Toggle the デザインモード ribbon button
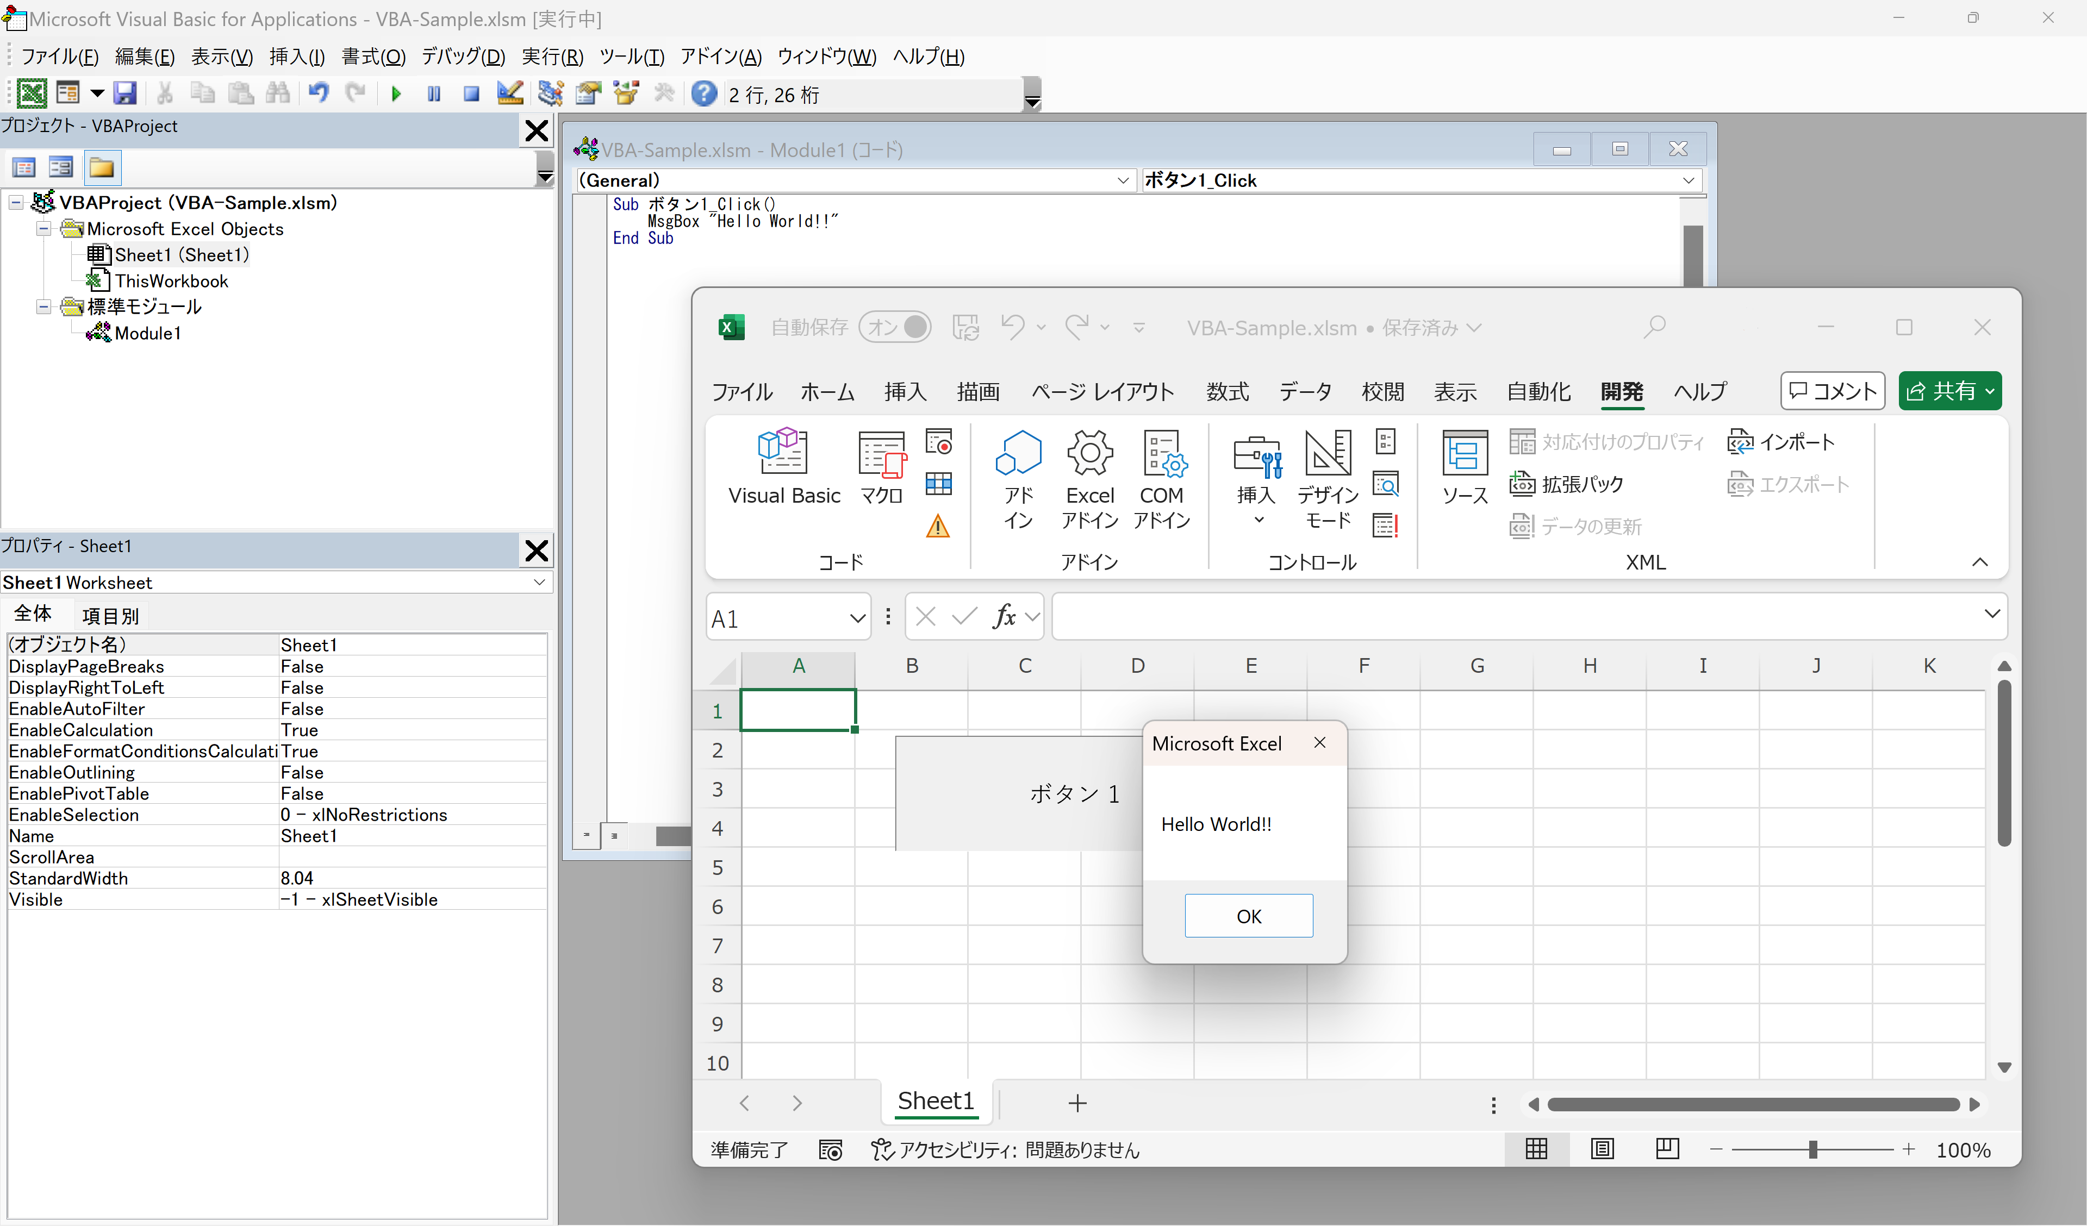This screenshot has height=1226, width=2087. (x=1328, y=480)
